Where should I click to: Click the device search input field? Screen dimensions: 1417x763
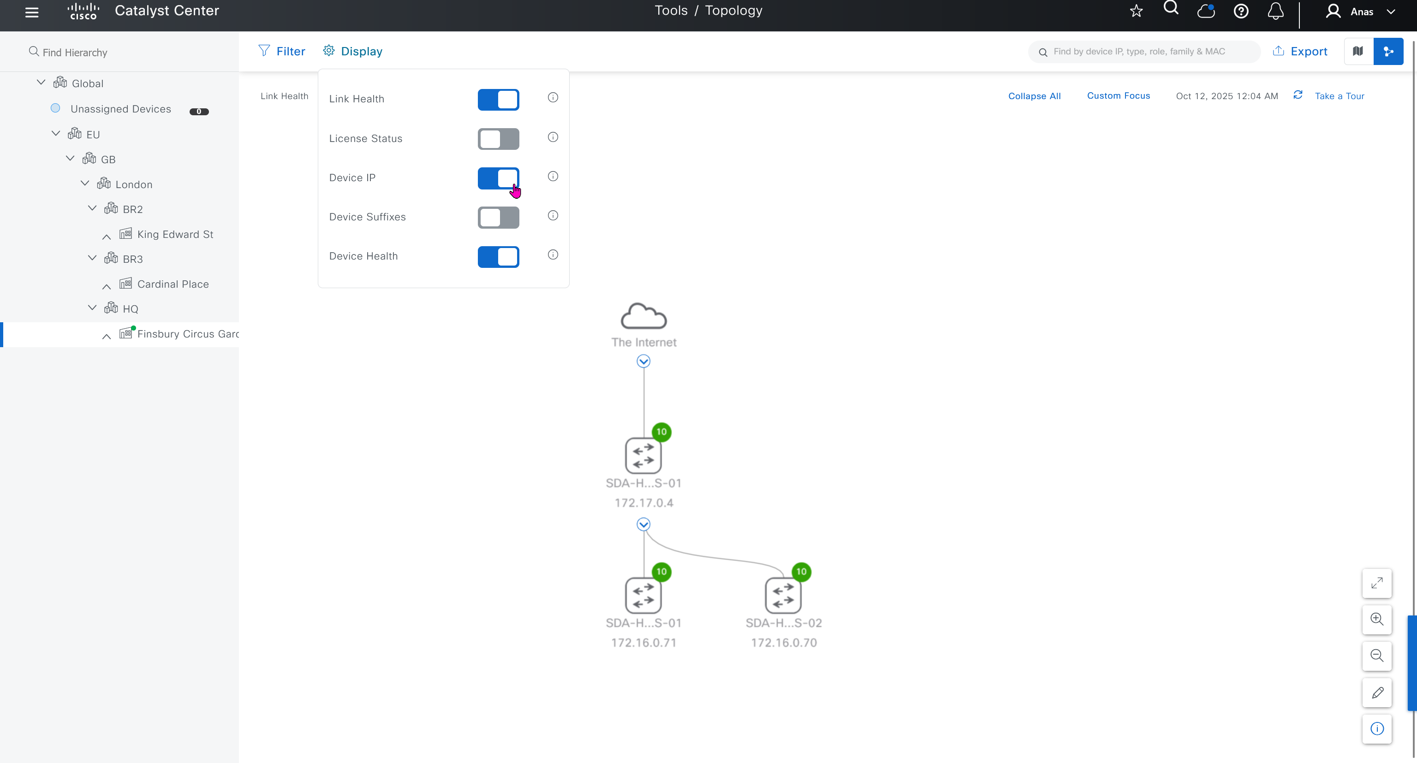[1144, 52]
